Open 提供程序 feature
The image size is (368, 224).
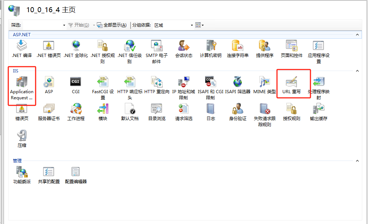tap(264, 49)
